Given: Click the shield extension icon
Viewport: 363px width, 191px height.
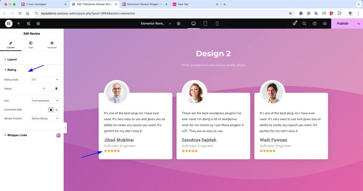Looking at the screenshot, I should coord(309,13).
